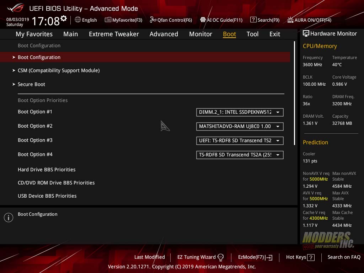
Task: Click the Boot Option #4 label
Action: pyautogui.click(x=35, y=154)
